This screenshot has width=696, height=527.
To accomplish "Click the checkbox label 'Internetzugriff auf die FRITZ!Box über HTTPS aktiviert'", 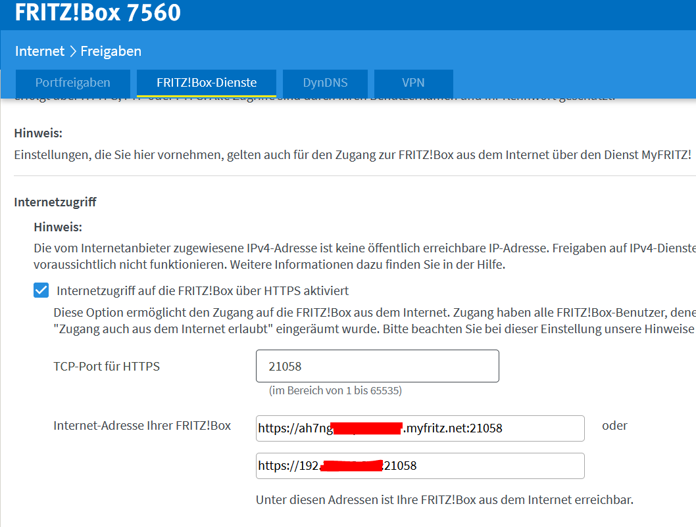I will pos(203,290).
